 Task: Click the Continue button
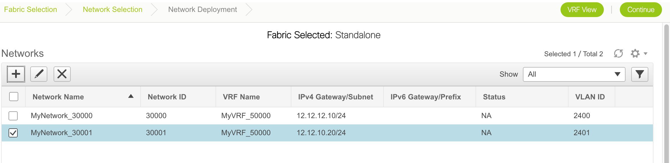coord(641,10)
